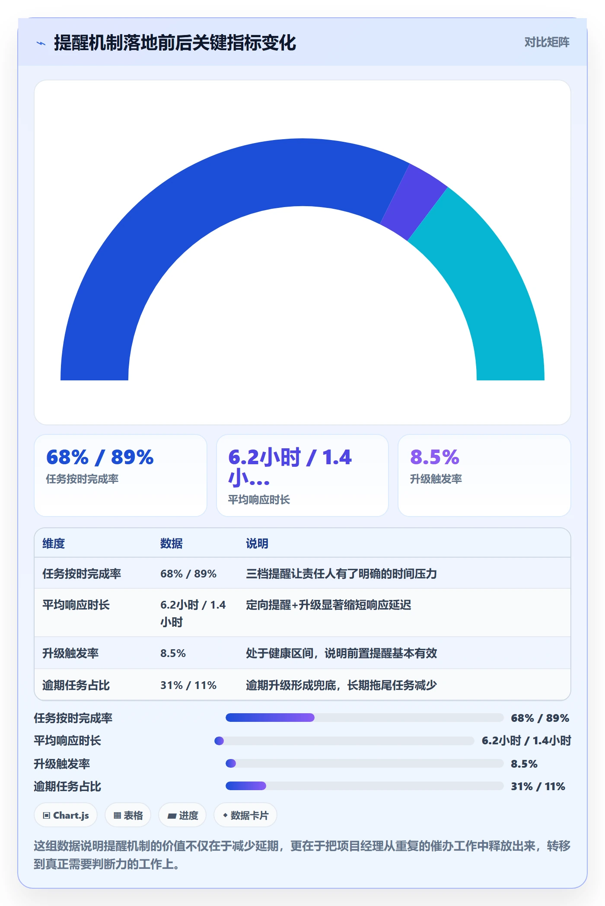This screenshot has height=906, width=605.
Task: Click the 平均响应时长 progress bar
Action: point(344,741)
